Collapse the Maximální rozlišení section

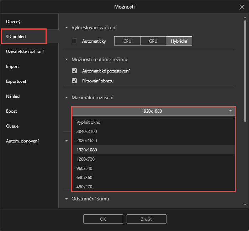tap(67, 97)
